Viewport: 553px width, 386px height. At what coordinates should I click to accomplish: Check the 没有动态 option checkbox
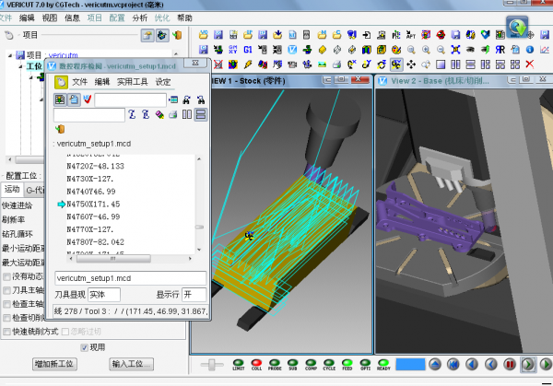click(x=7, y=275)
